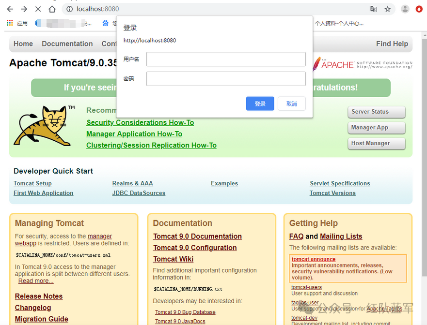
Task: Open Tomcat 9.0 Documentation link
Action: (197, 236)
